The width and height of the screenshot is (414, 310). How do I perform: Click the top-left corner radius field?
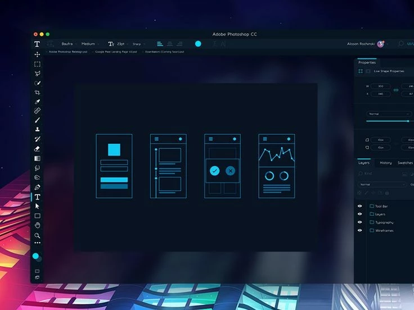tap(380, 140)
